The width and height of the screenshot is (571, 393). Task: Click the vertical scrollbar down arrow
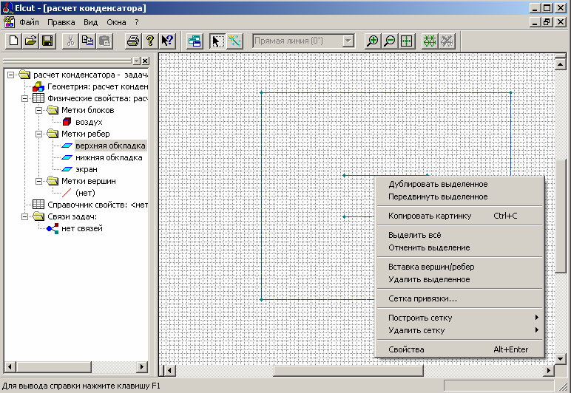560,358
